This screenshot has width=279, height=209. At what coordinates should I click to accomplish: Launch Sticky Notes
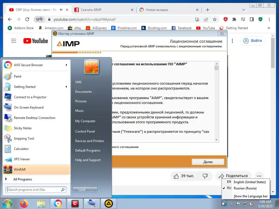(37, 128)
